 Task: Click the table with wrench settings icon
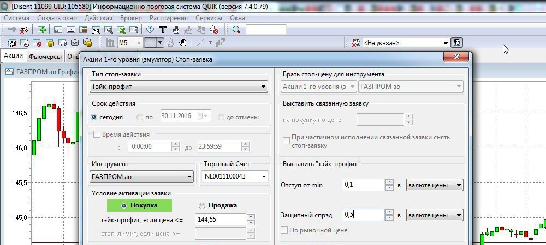[x=109, y=30]
